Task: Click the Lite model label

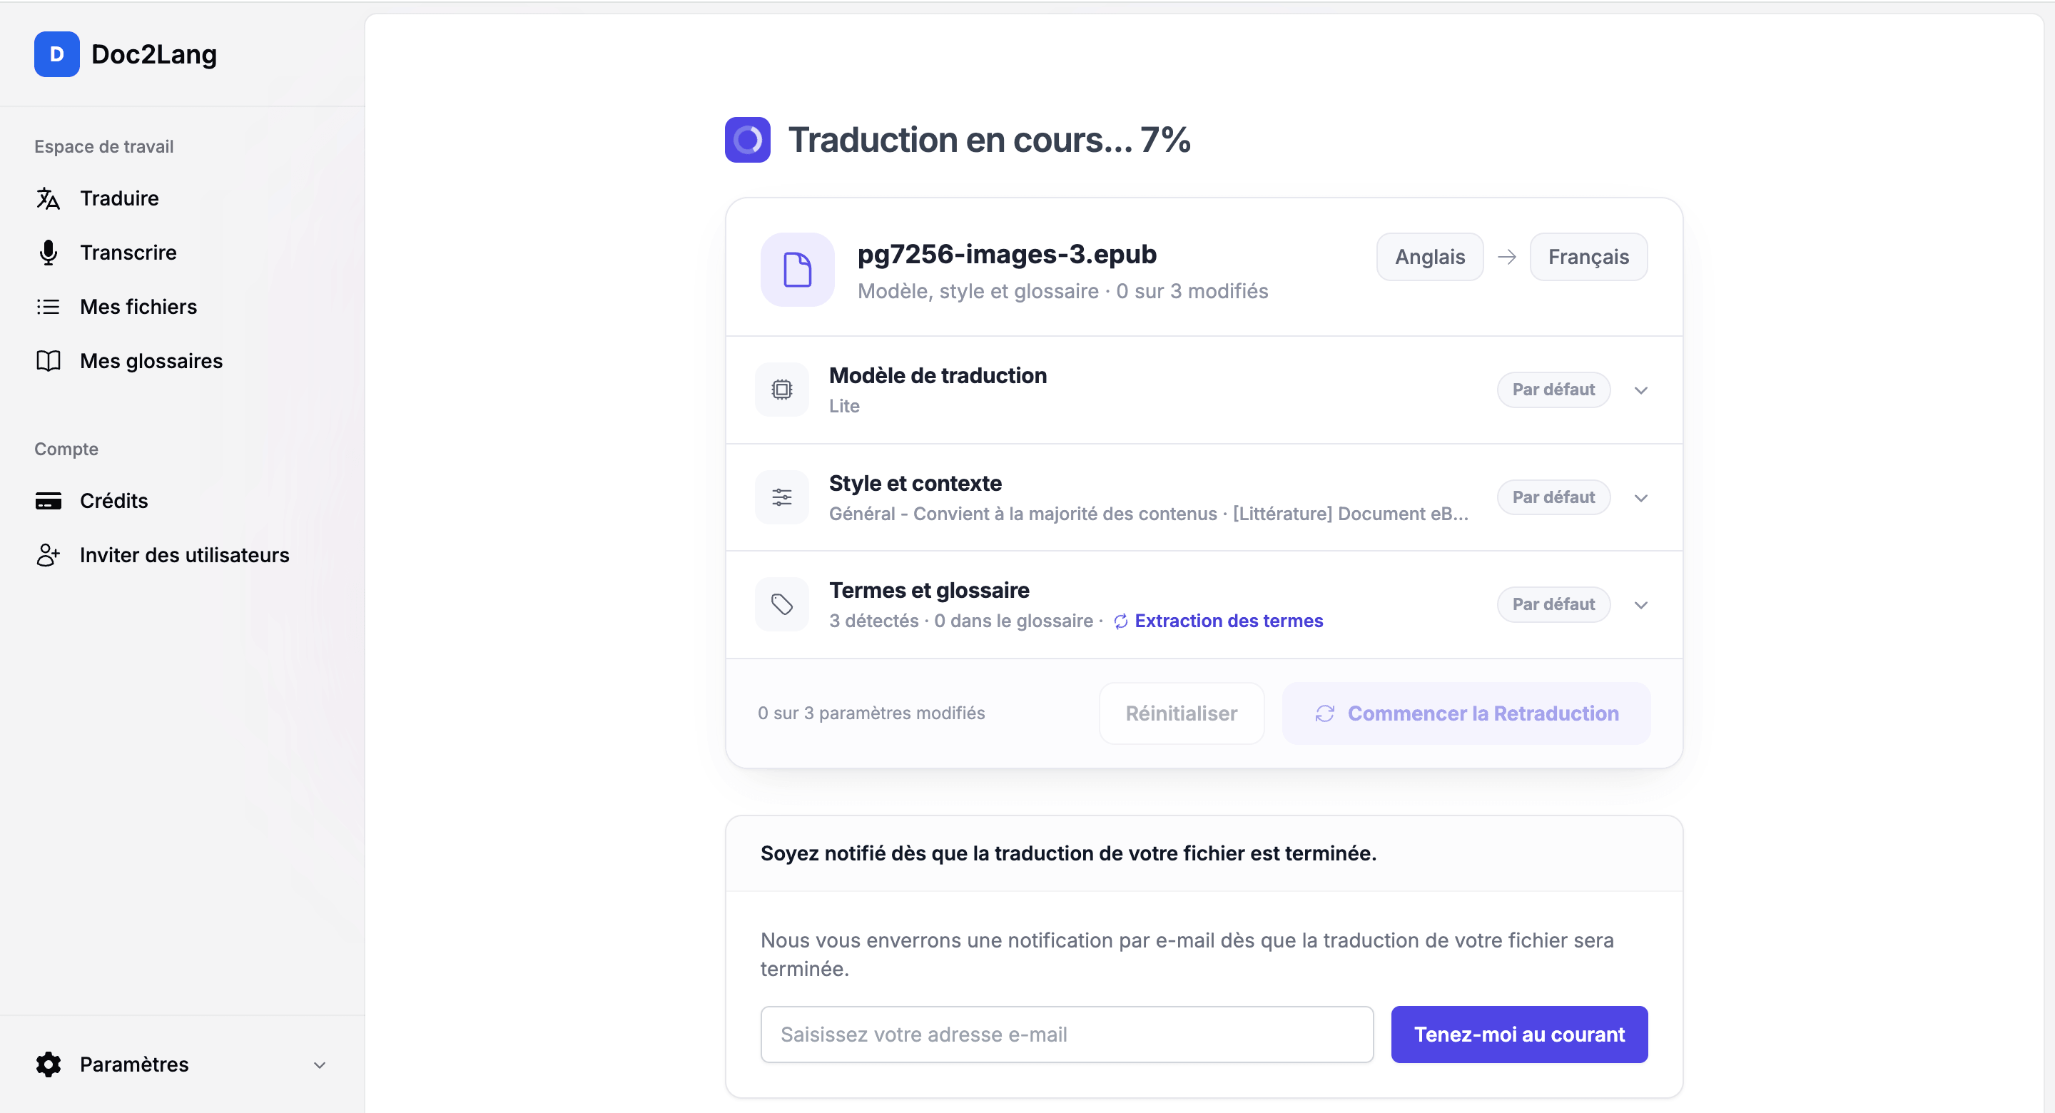Action: pyautogui.click(x=844, y=406)
